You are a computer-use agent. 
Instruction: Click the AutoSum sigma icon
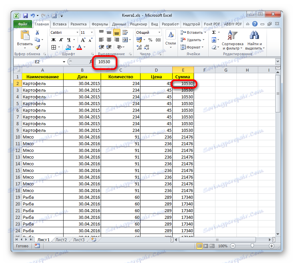(x=214, y=32)
